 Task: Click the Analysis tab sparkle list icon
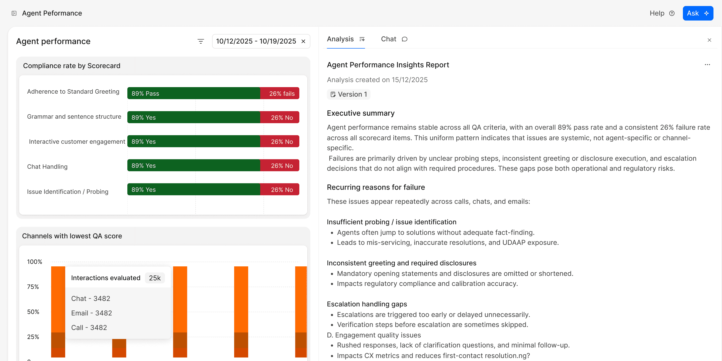coord(362,39)
